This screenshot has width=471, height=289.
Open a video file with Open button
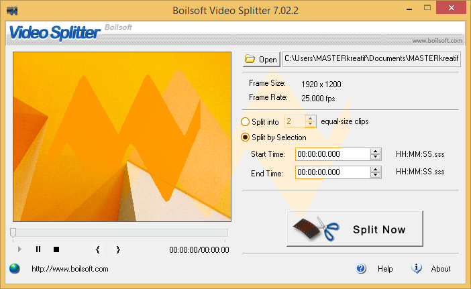pyautogui.click(x=261, y=60)
